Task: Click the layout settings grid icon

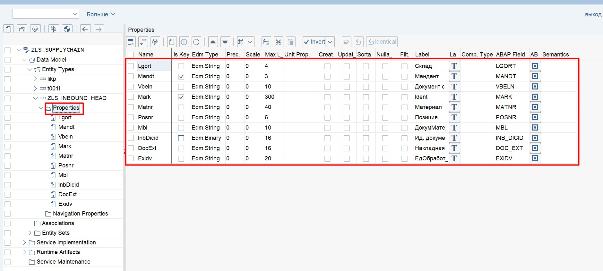Action: pyautogui.click(x=241, y=42)
